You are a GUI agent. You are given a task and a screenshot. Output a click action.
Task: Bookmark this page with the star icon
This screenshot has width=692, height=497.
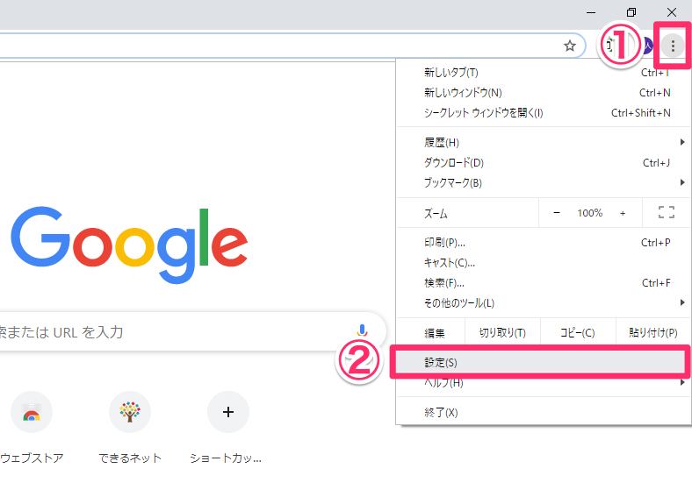coord(570,46)
